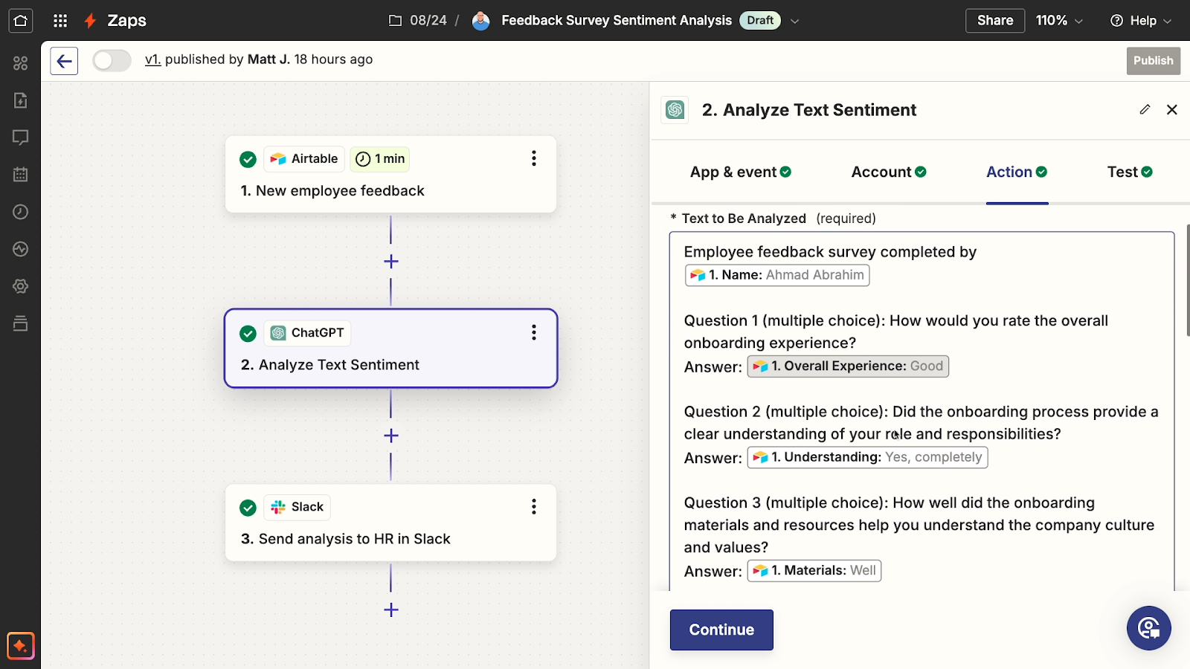This screenshot has width=1190, height=669.
Task: Click the Continue button
Action: [x=721, y=630]
